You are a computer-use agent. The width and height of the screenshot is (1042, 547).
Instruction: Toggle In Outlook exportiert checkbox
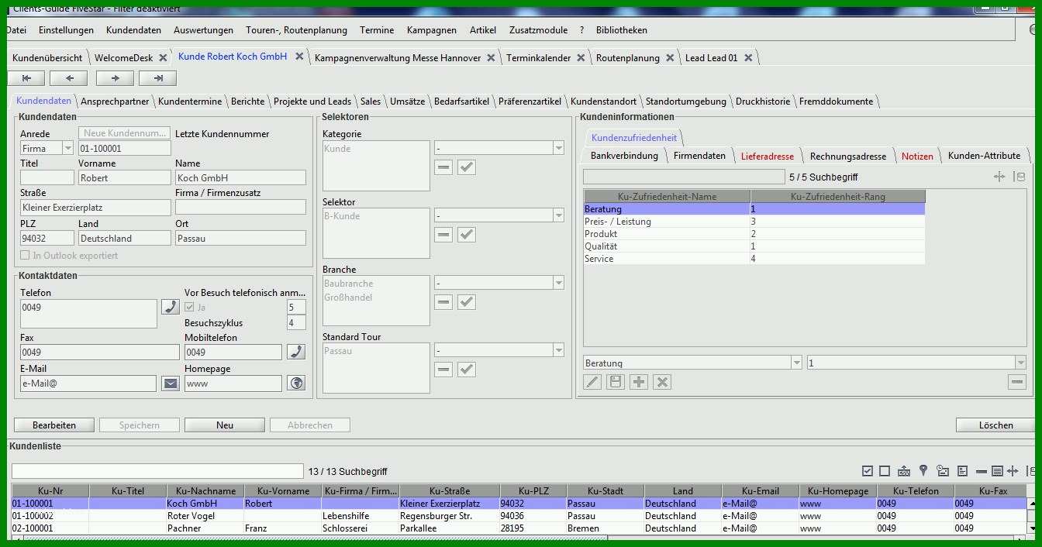(x=26, y=256)
